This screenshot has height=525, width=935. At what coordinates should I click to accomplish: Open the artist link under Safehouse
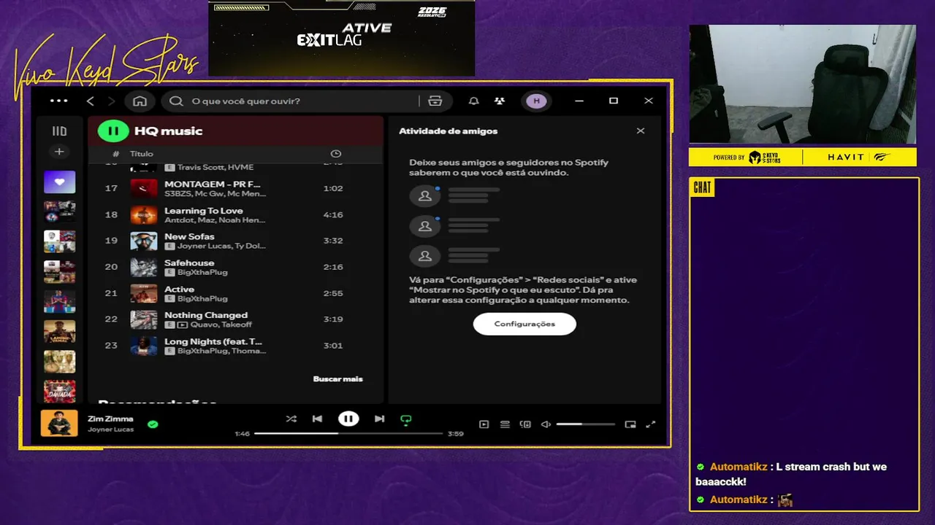(202, 272)
